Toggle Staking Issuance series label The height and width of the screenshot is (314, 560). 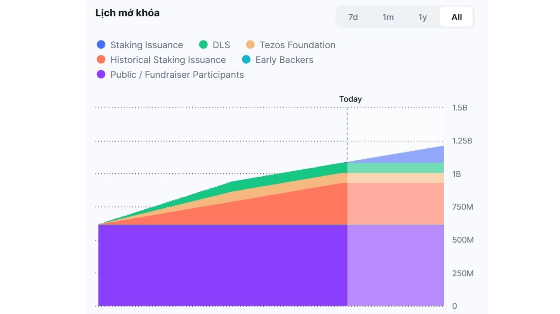(x=146, y=45)
